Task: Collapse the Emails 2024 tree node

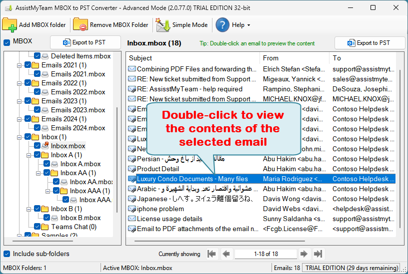Action: pyautogui.click(x=19, y=119)
